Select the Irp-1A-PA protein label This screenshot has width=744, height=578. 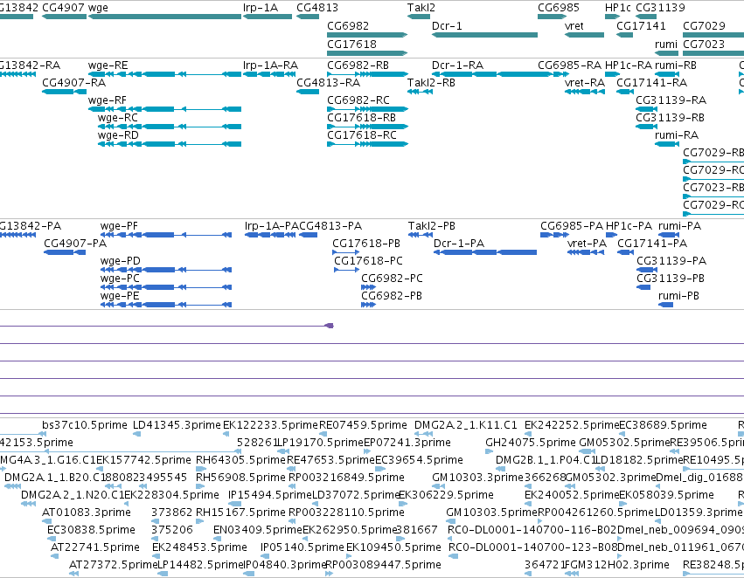click(271, 226)
